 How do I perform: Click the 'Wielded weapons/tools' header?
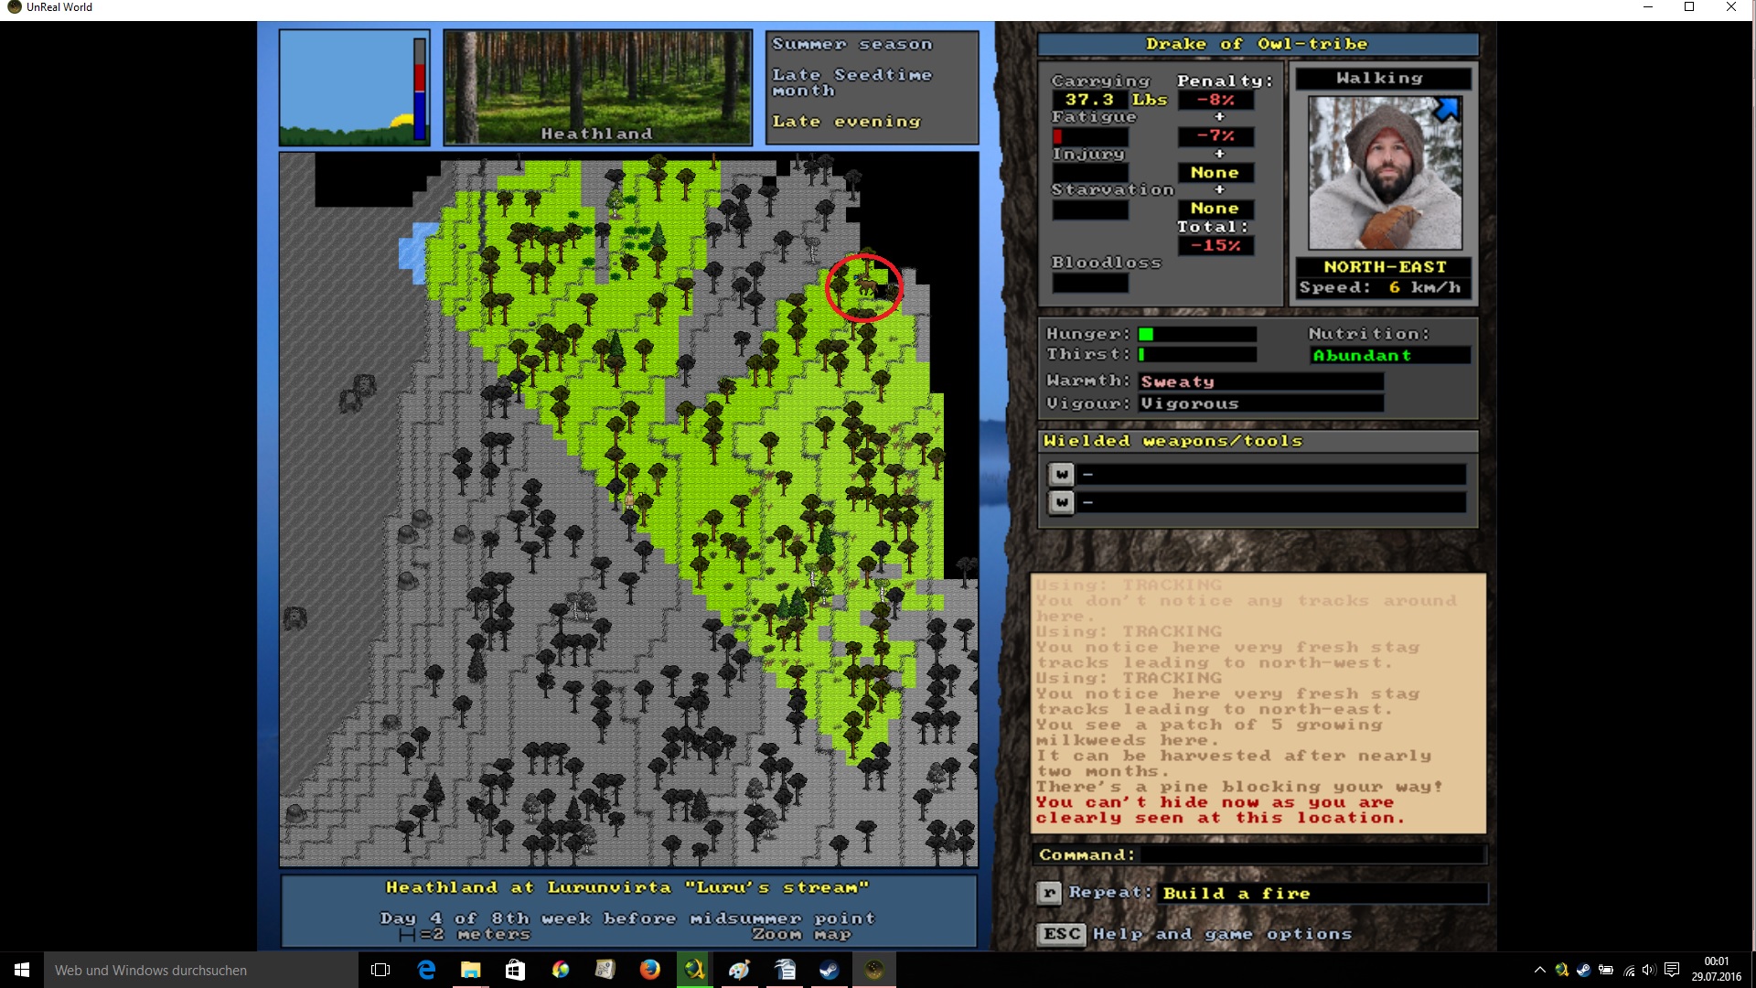coord(1258,441)
